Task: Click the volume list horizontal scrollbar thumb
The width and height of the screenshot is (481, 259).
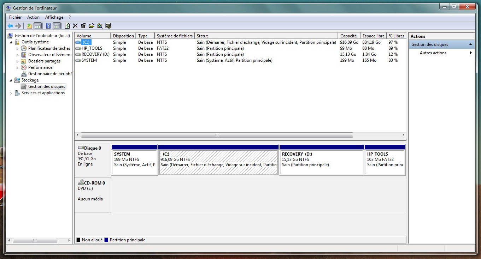Action: pyautogui.click(x=217, y=135)
